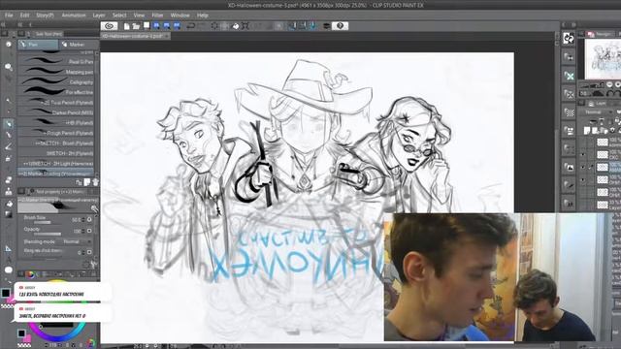The height and width of the screenshot is (349, 621).
Task: Select the Brush tool in toolbox
Action: (9, 146)
